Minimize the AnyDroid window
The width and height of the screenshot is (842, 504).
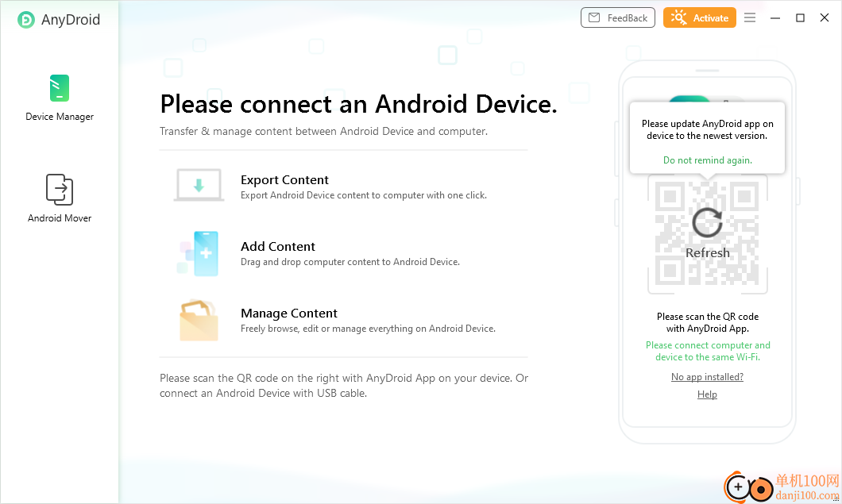[774, 17]
